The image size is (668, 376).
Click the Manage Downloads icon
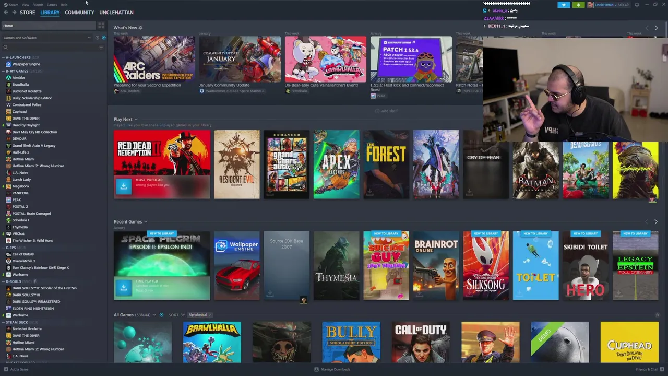point(316,369)
